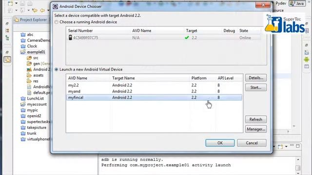The image size is (312, 175).
Task: Select the Clock project
Action: (29, 46)
